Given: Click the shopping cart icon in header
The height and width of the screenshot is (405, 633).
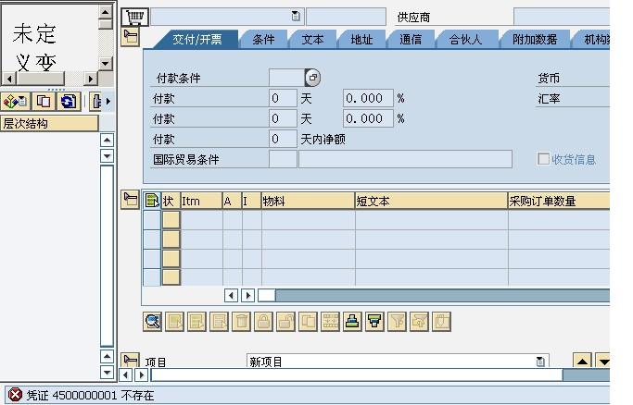Looking at the screenshot, I should (135, 16).
